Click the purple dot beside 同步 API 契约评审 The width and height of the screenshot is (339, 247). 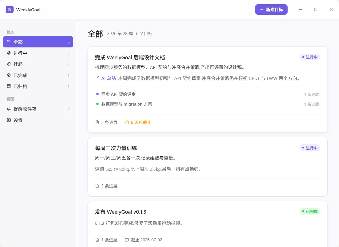[x=97, y=94]
